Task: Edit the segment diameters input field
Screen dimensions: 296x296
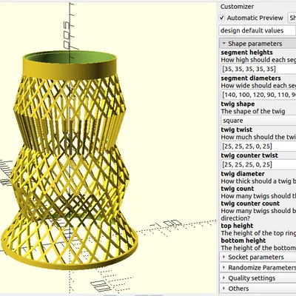Action: click(x=258, y=95)
